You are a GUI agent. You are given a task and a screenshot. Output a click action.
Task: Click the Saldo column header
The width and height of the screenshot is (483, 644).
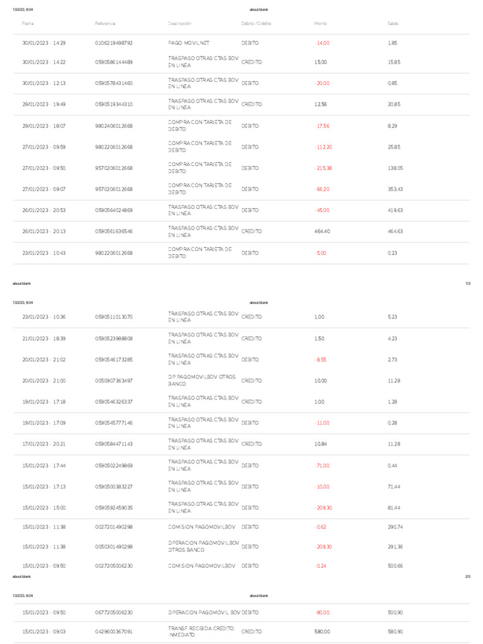pyautogui.click(x=393, y=23)
